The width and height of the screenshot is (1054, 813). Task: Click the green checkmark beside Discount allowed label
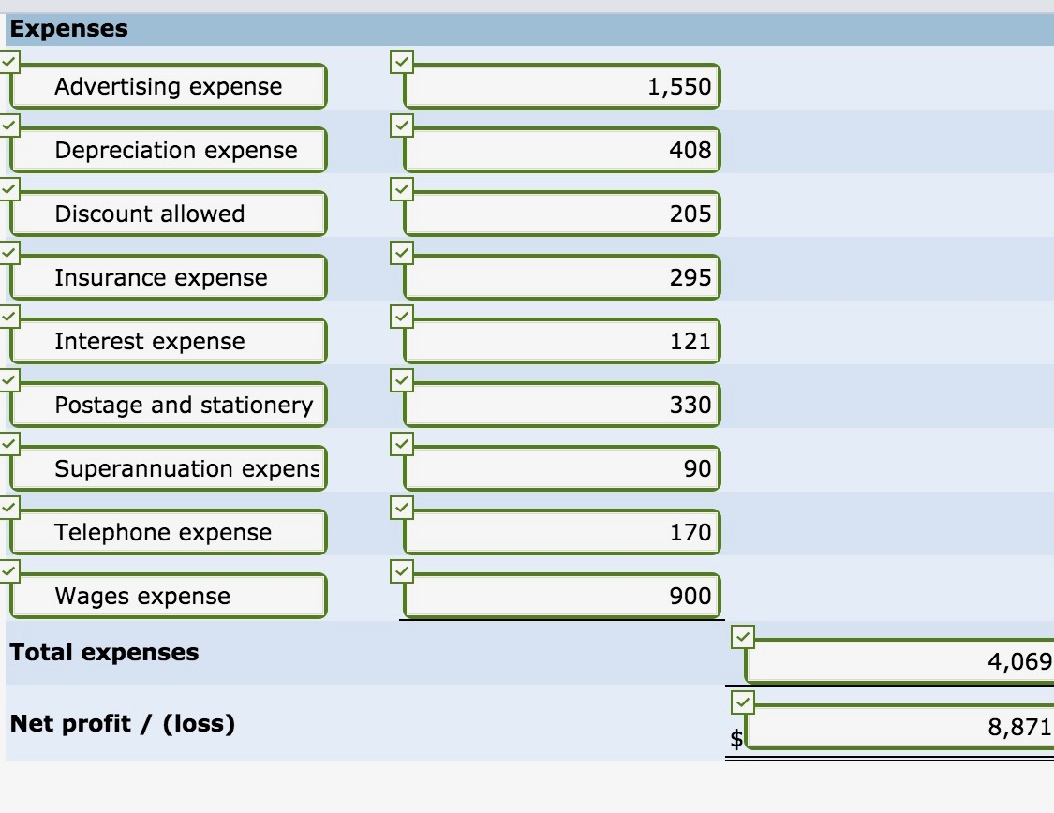8,189
